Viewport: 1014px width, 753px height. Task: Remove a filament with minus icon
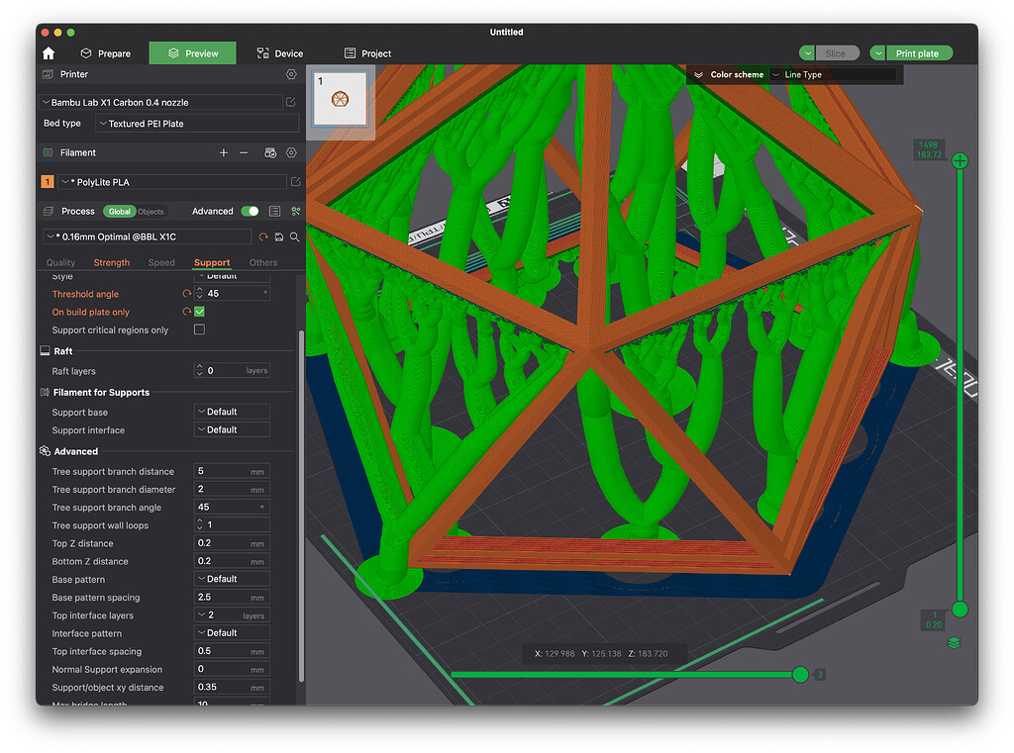244,152
